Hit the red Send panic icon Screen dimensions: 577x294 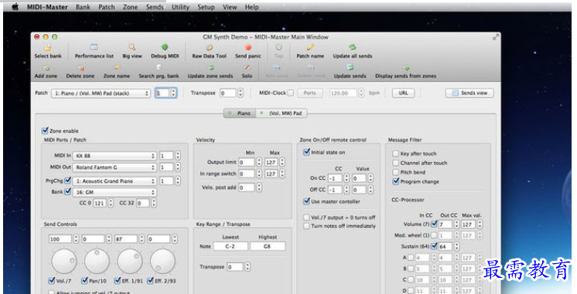[x=248, y=47]
